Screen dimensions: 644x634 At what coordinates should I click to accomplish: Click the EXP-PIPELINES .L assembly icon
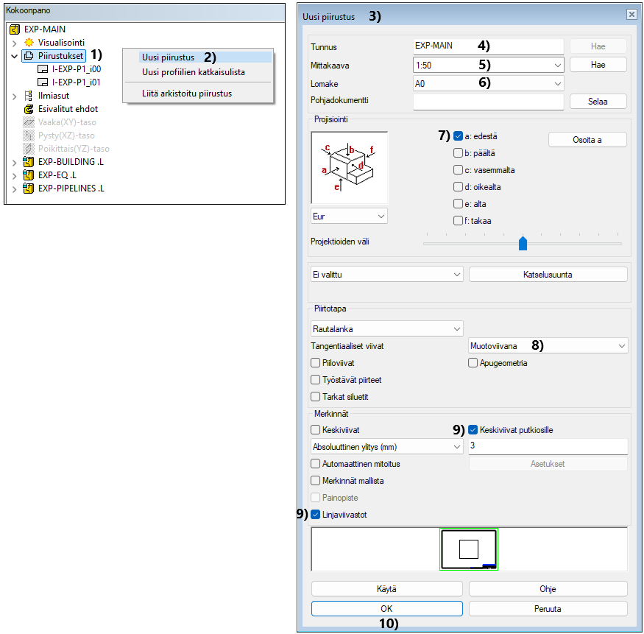pos(29,189)
